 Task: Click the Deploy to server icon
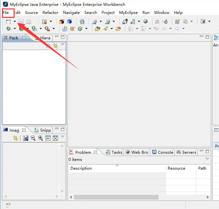[125, 21]
